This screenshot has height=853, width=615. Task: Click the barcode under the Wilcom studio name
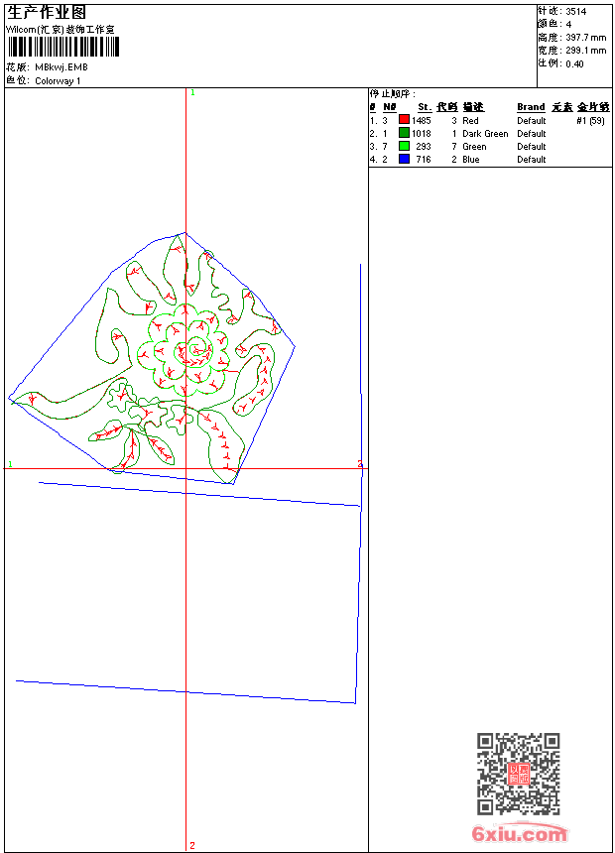tap(63, 47)
